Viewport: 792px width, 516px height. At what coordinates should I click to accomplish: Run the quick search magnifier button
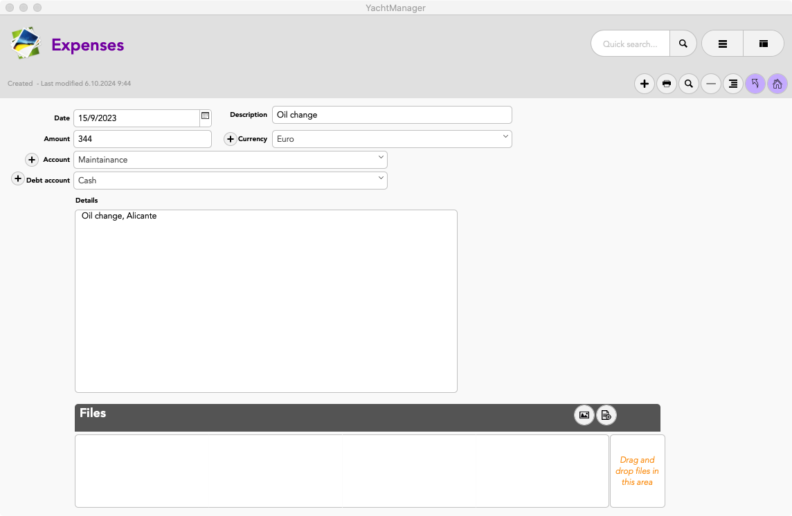683,44
